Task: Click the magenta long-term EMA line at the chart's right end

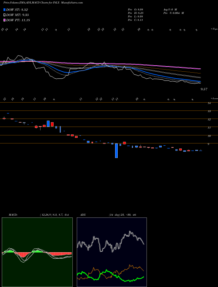Action: tap(199, 69)
